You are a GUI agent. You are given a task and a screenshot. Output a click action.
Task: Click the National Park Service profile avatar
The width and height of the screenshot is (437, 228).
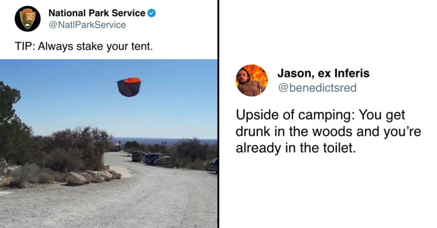click(x=28, y=19)
